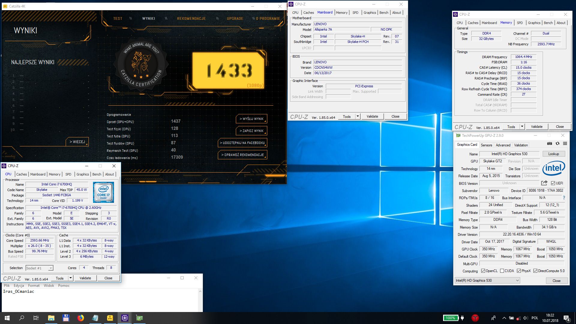Expand Tools arrow in CPU-Z CPU window

(x=70, y=278)
